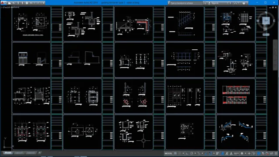Click the Save As icon

(22, 3)
